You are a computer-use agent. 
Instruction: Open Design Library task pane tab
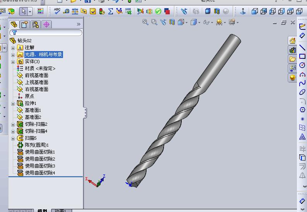pyautogui.click(x=292, y=50)
